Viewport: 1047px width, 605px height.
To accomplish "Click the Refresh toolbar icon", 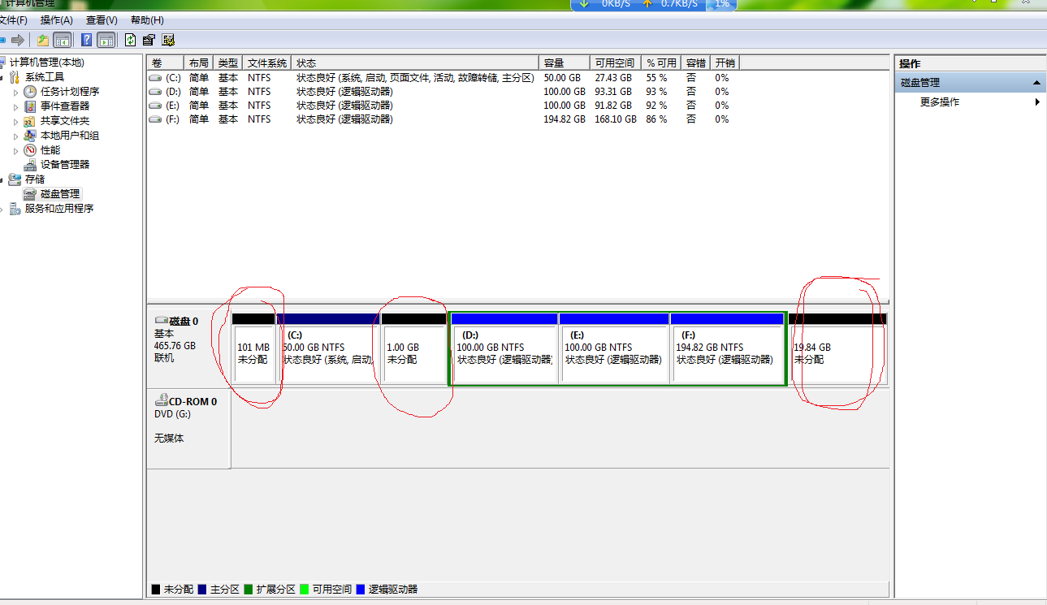I will (x=130, y=40).
